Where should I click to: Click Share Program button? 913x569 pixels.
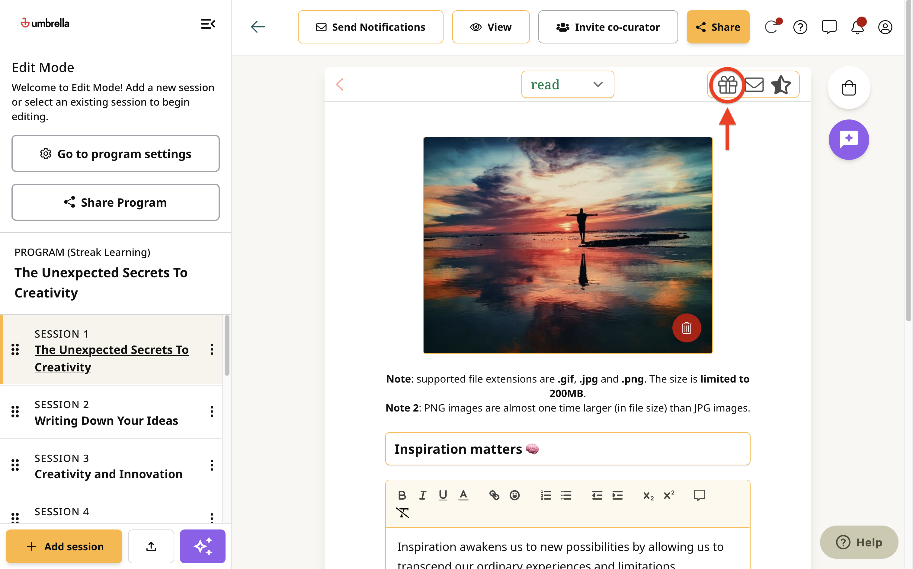pyautogui.click(x=116, y=202)
